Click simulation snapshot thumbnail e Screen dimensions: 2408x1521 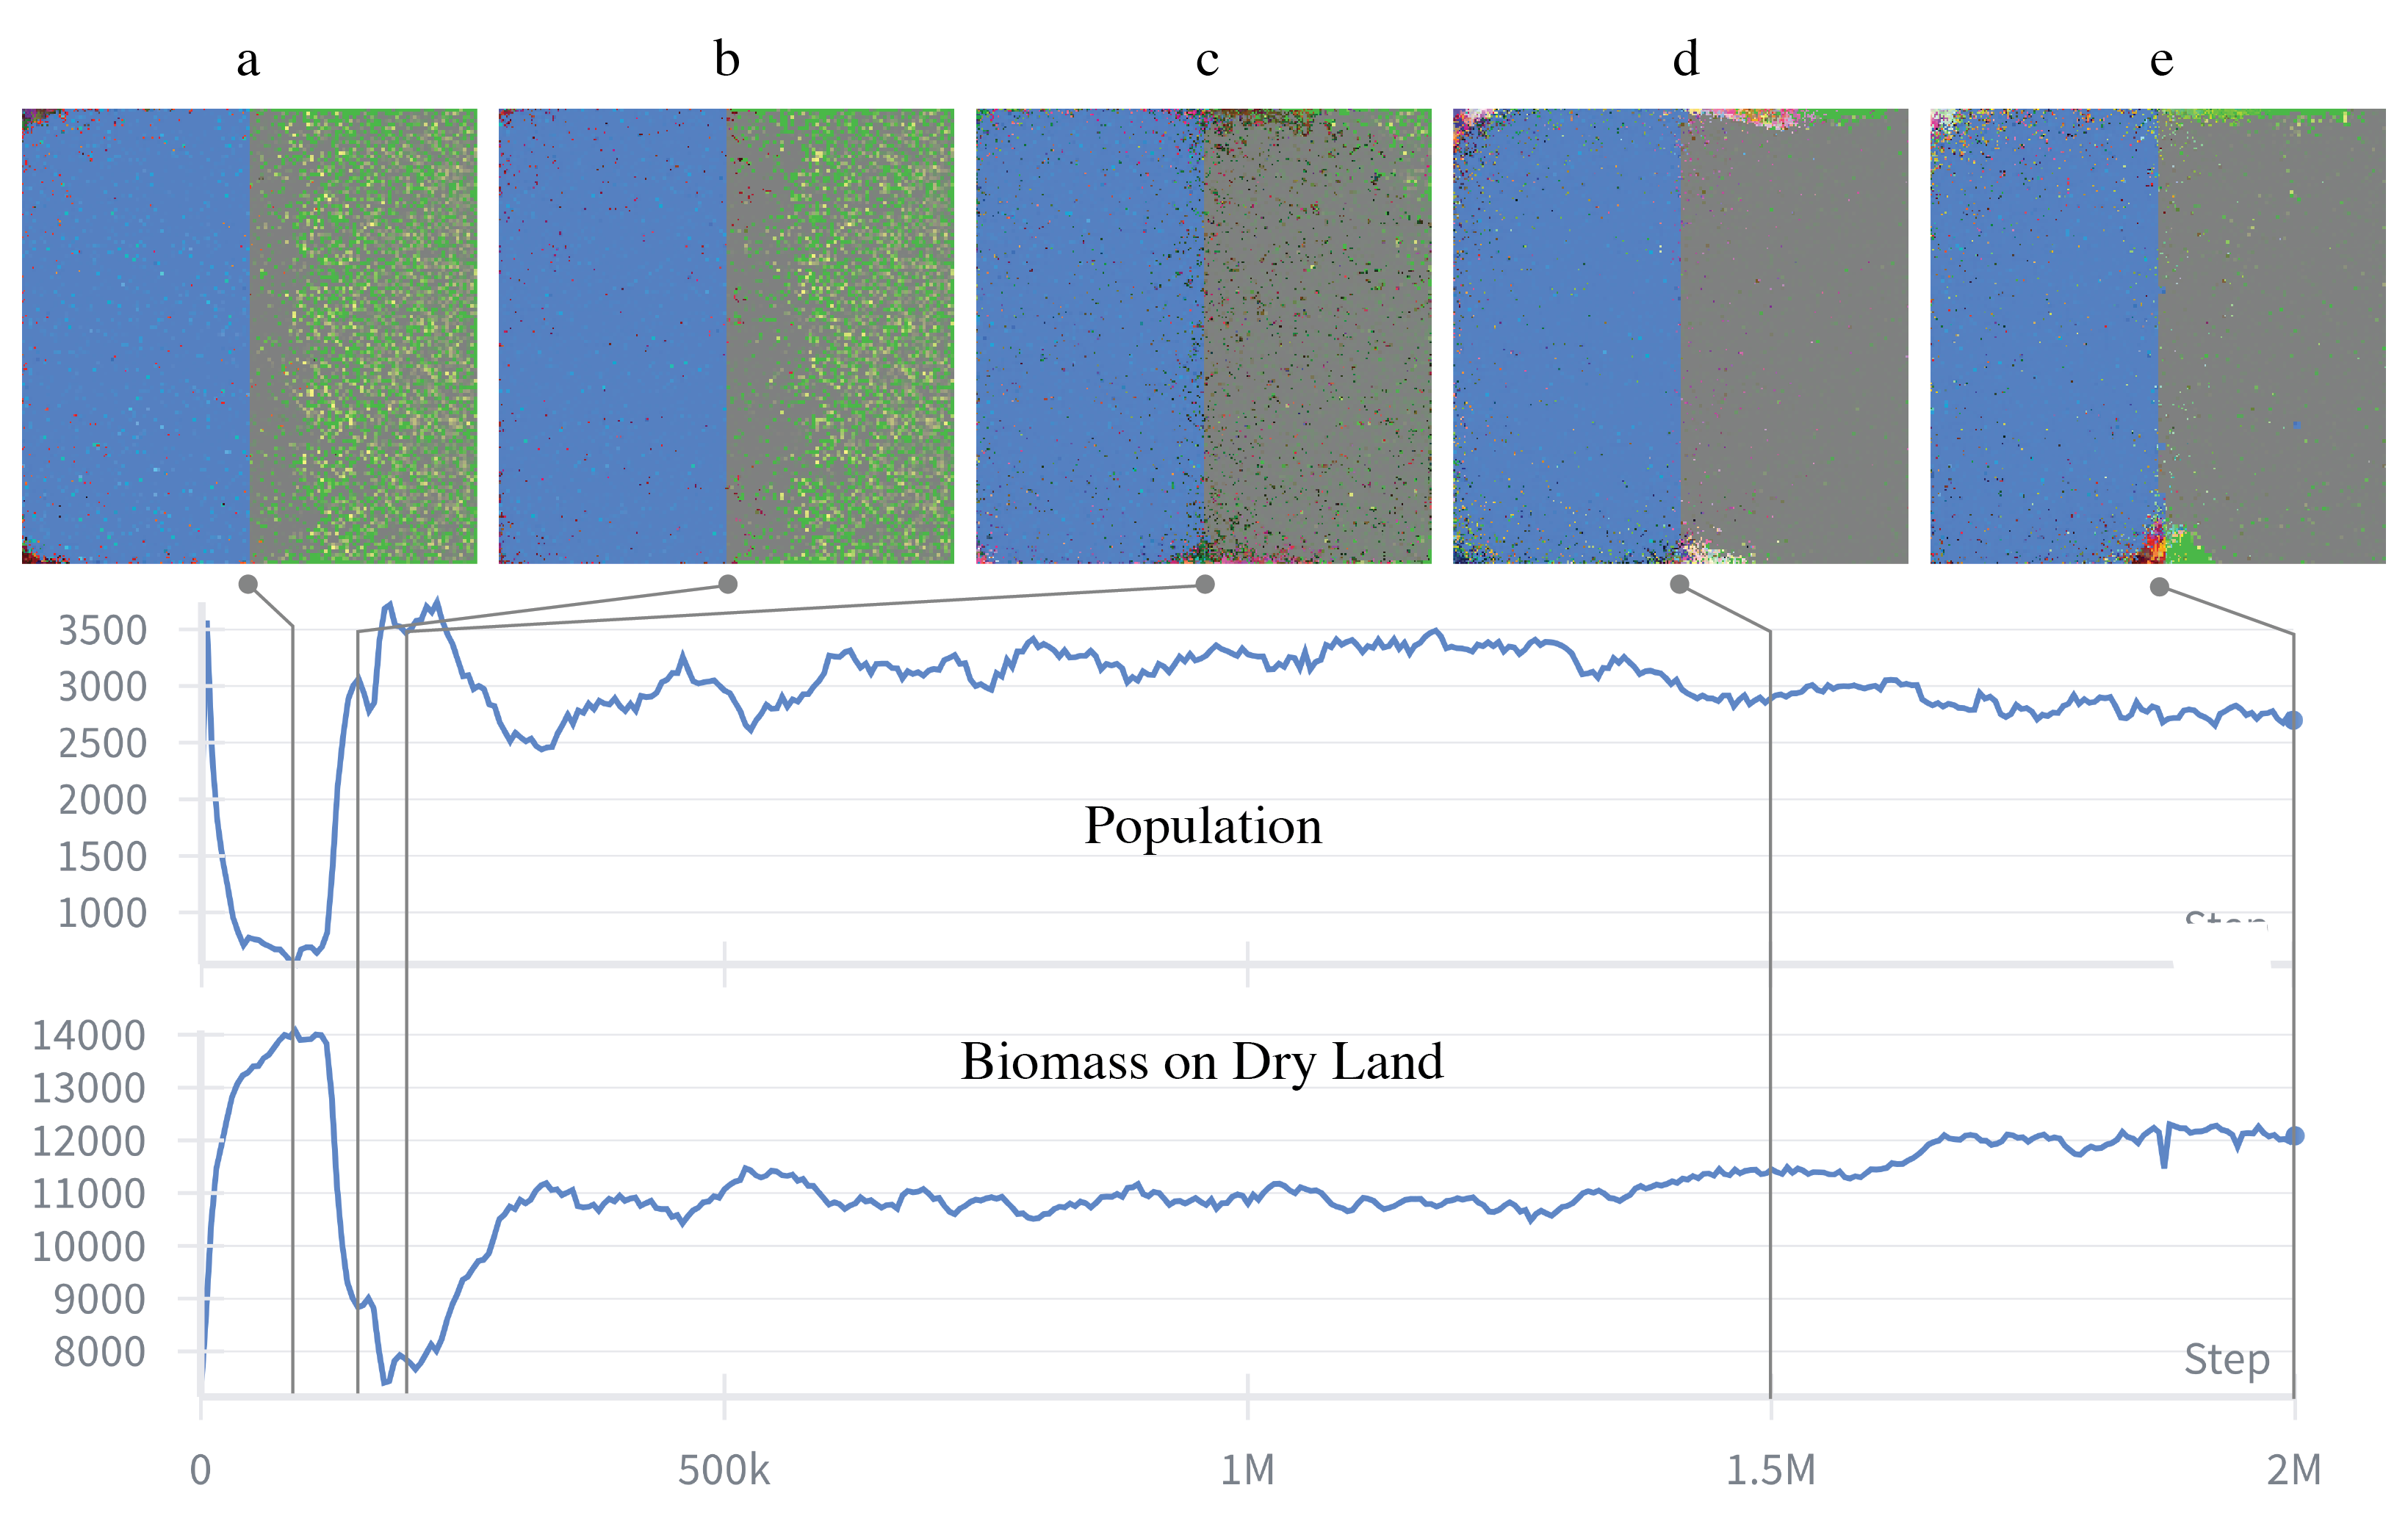coord(2157,336)
